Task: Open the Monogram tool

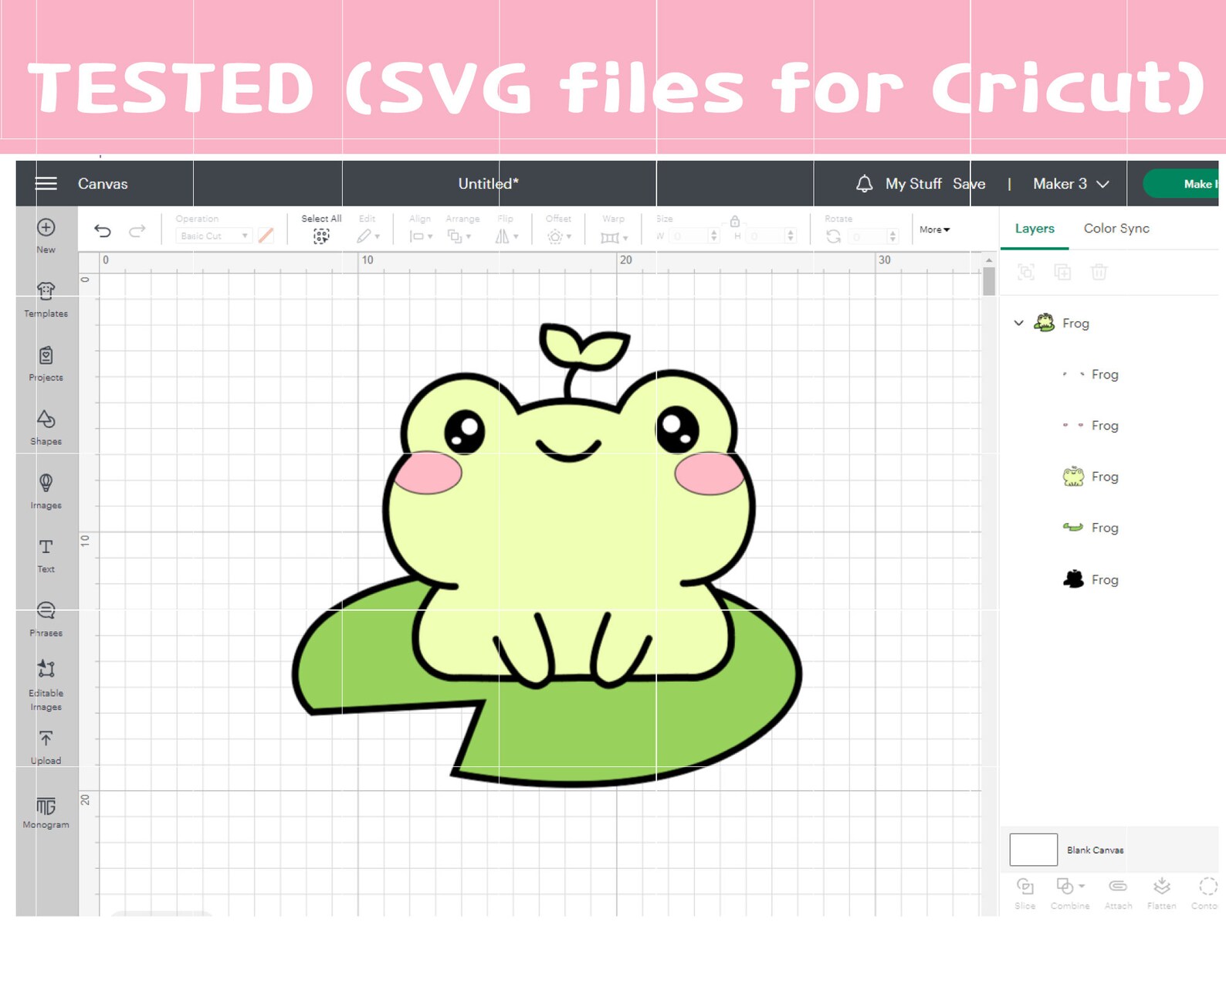Action: [46, 813]
